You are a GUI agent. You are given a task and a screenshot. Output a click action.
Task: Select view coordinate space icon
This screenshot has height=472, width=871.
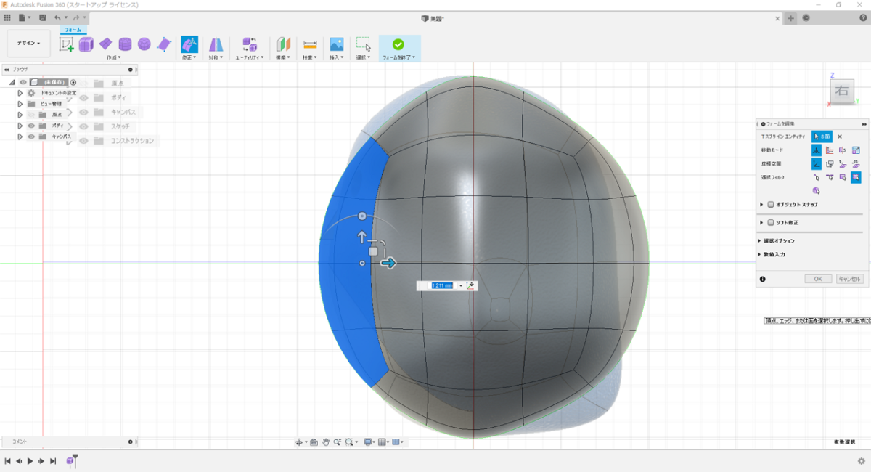click(x=830, y=163)
